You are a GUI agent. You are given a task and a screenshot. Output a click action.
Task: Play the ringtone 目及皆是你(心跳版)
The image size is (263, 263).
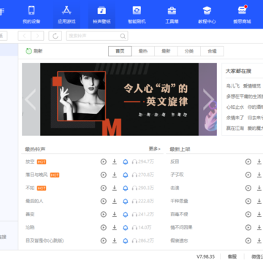pyautogui.click(x=104, y=240)
